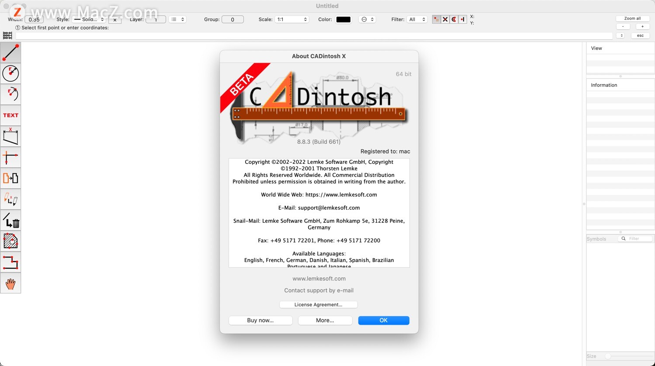The height and width of the screenshot is (366, 655).
Task: Select the Pan hand tool
Action: [x=10, y=283]
